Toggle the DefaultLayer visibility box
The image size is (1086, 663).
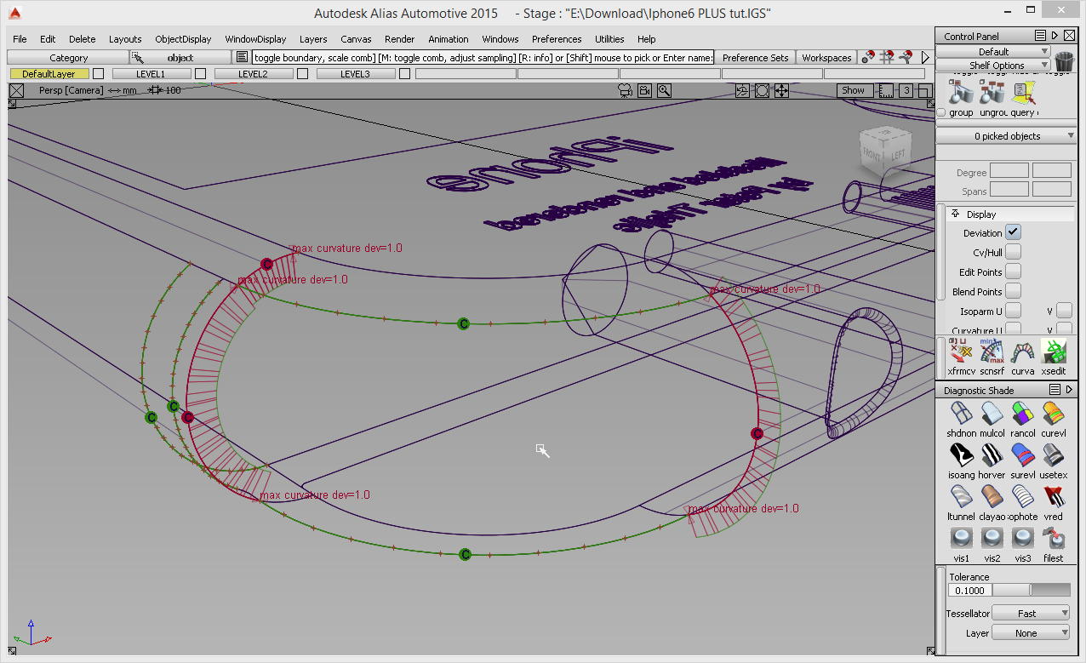[99, 74]
